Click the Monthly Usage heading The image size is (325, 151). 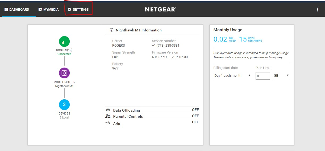coord(228,30)
